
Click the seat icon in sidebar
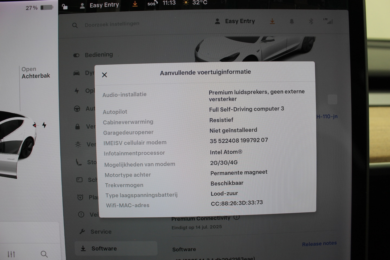click(79, 162)
